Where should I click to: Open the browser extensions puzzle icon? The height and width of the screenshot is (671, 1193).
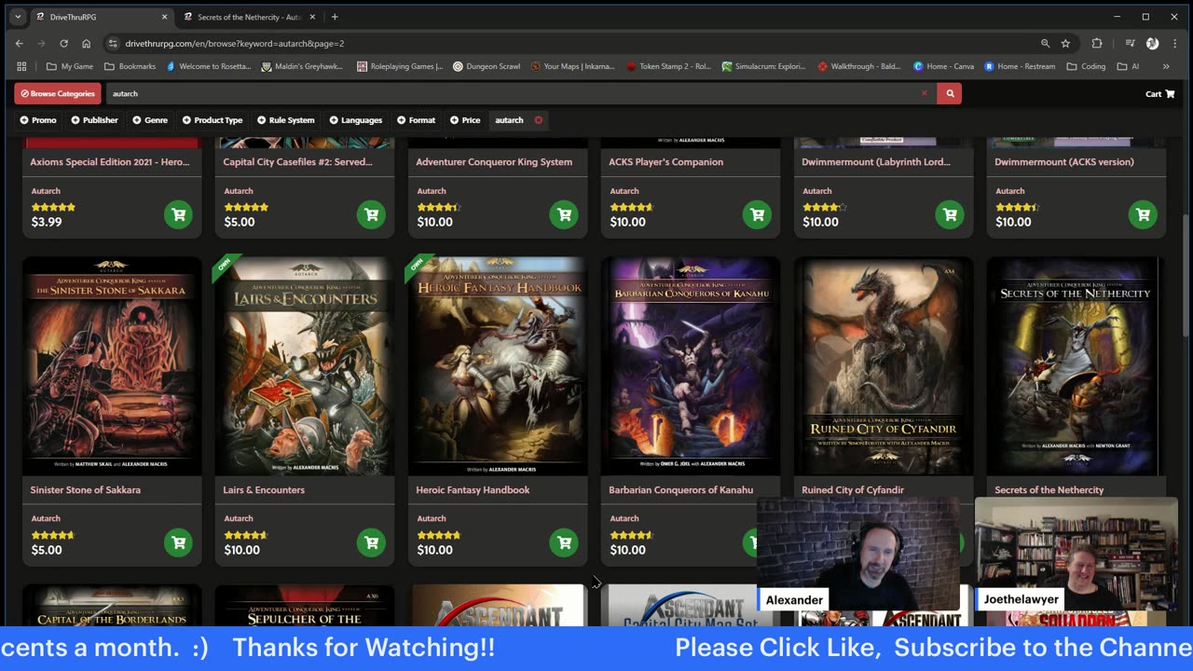1097,43
